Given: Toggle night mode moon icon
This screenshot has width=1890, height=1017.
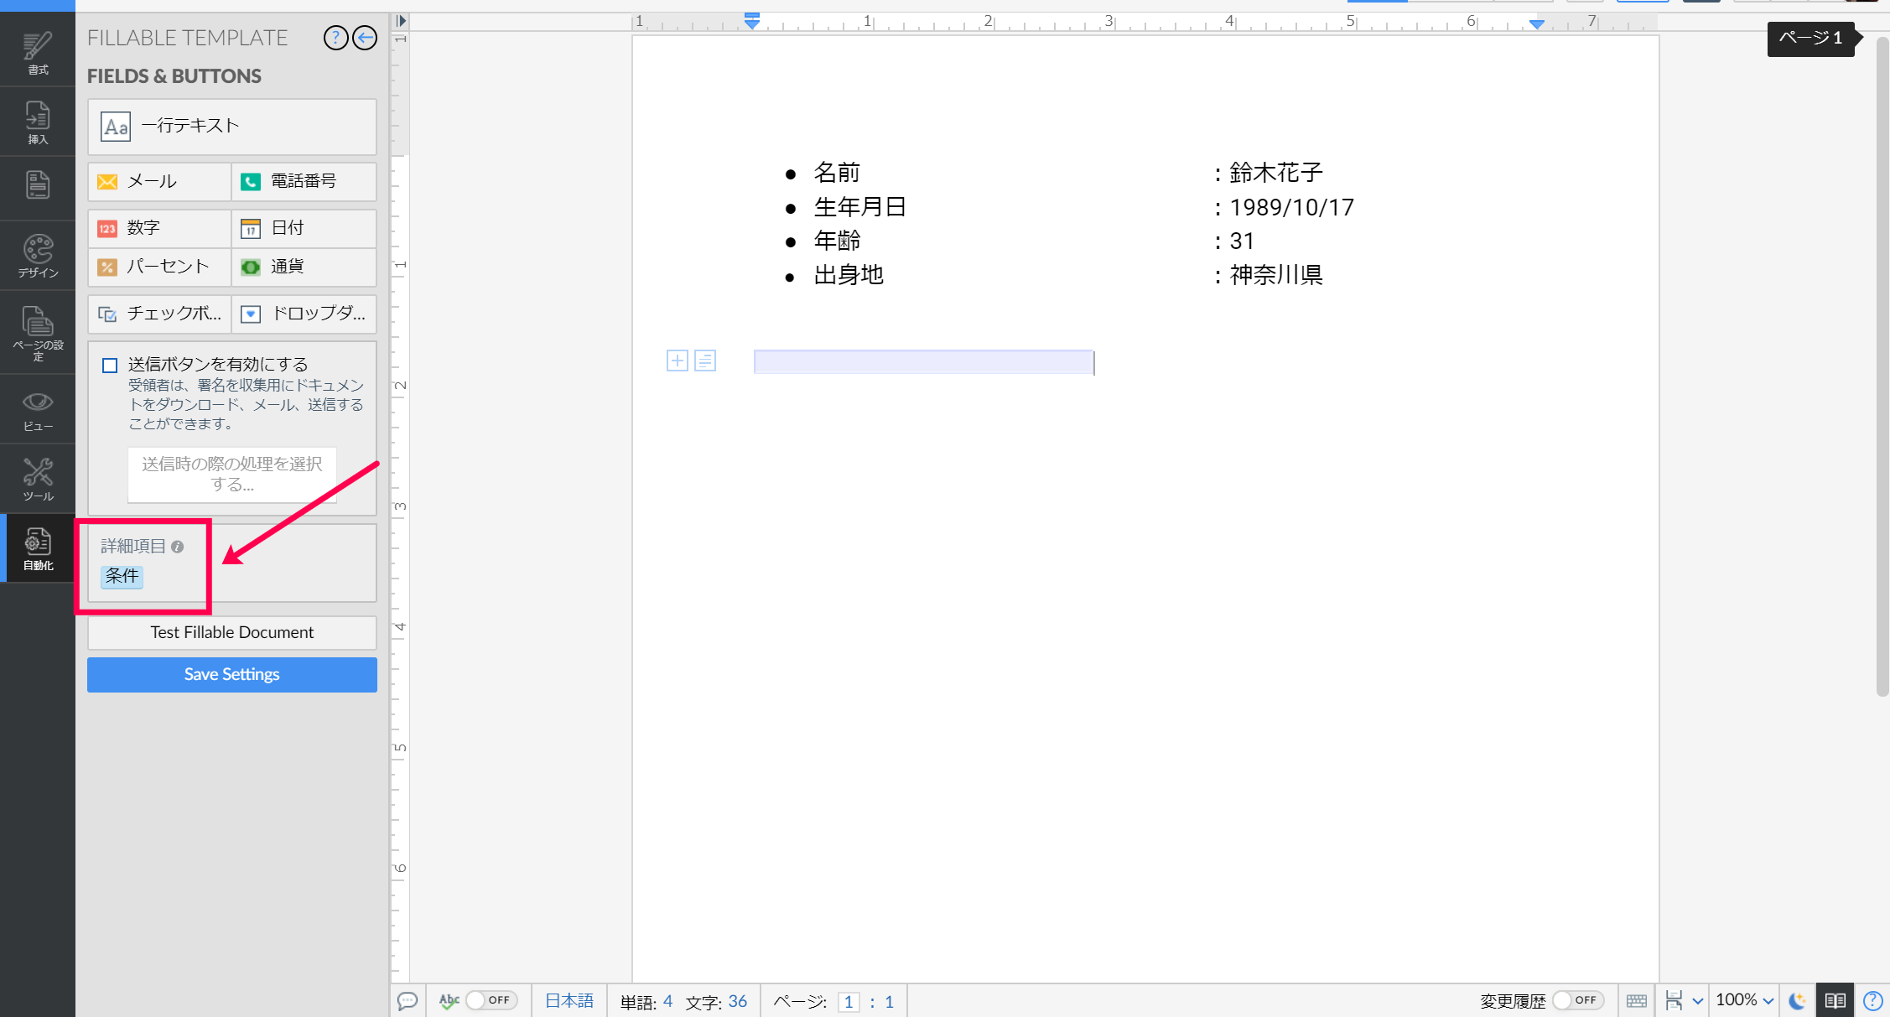Looking at the screenshot, I should pos(1797,1000).
